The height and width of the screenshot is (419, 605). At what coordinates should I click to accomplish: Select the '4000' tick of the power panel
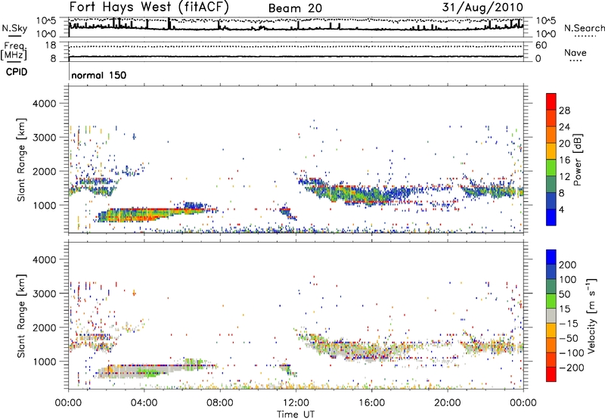(x=44, y=104)
